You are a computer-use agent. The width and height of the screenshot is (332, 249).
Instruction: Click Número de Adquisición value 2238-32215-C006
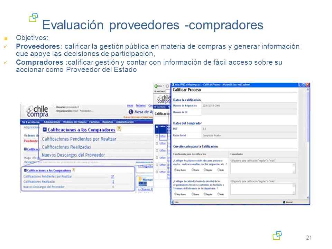pyautogui.click(x=211, y=106)
